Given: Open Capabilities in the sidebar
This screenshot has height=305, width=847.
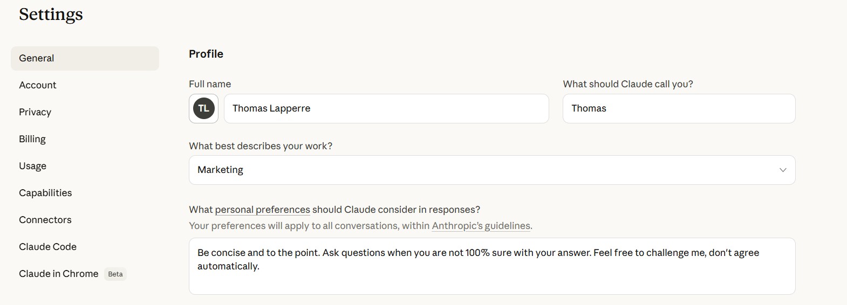Looking at the screenshot, I should point(45,193).
